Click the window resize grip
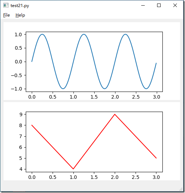 coord(181,189)
